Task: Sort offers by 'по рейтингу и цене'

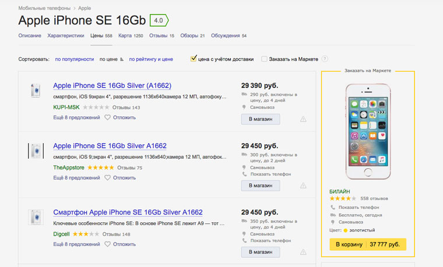Action: coord(151,59)
